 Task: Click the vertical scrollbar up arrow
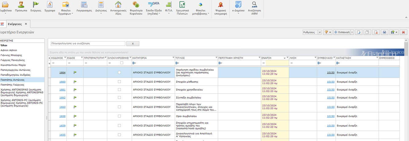coord(406,41)
